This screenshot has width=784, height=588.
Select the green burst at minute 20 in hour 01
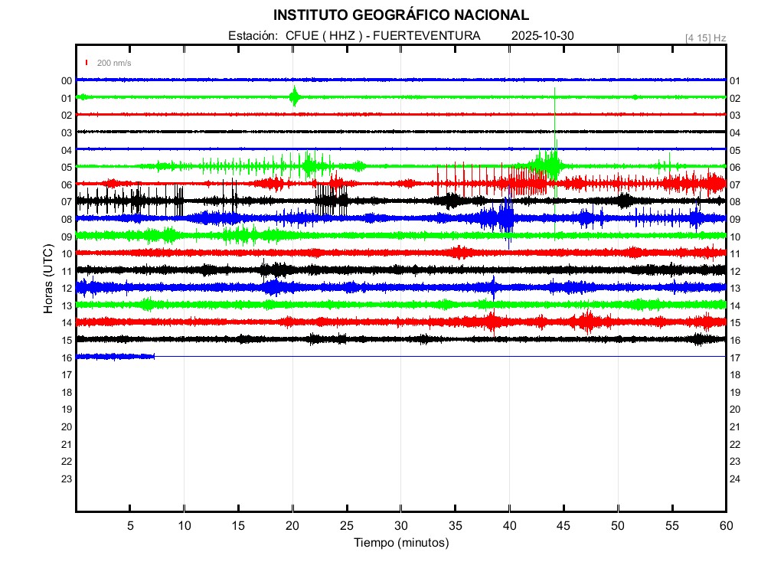(294, 96)
